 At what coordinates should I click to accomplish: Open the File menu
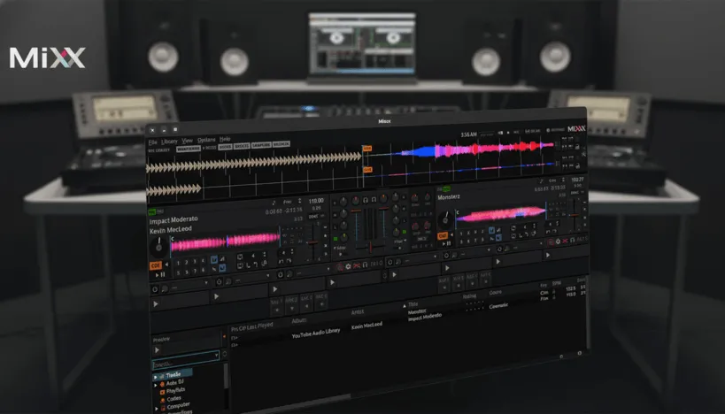(x=152, y=141)
